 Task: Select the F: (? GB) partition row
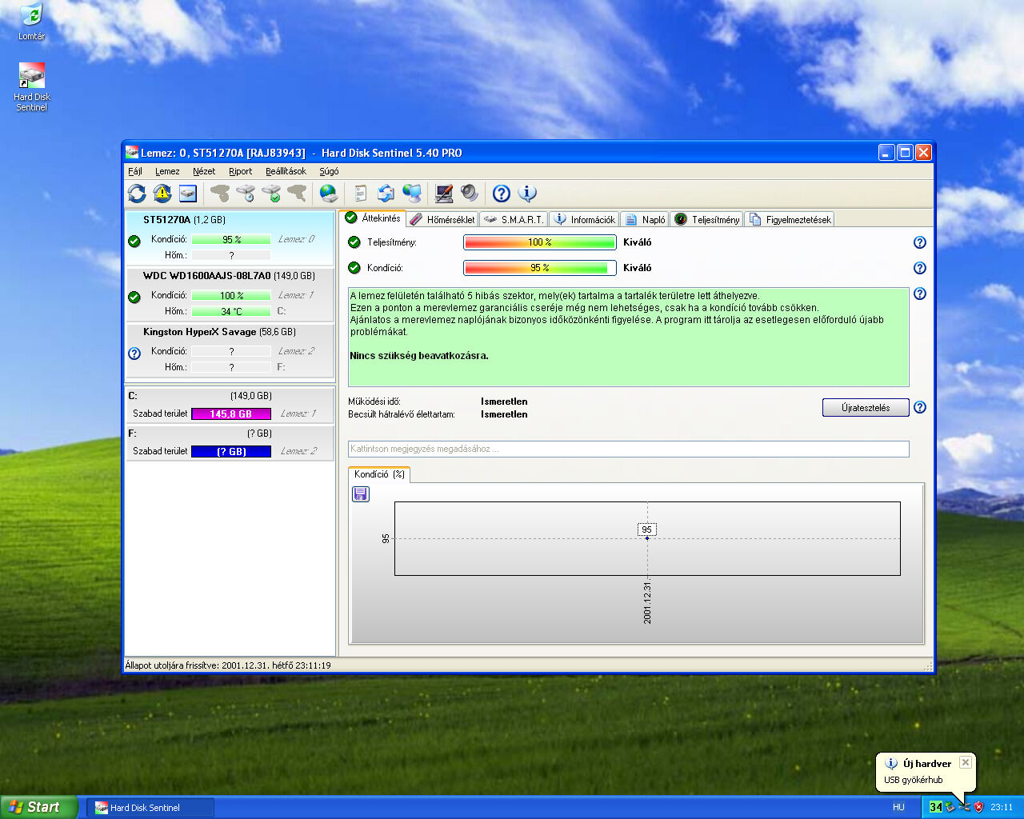pyautogui.click(x=230, y=443)
